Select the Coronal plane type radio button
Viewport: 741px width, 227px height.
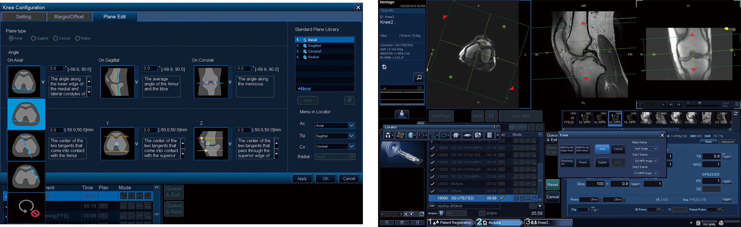55,38
